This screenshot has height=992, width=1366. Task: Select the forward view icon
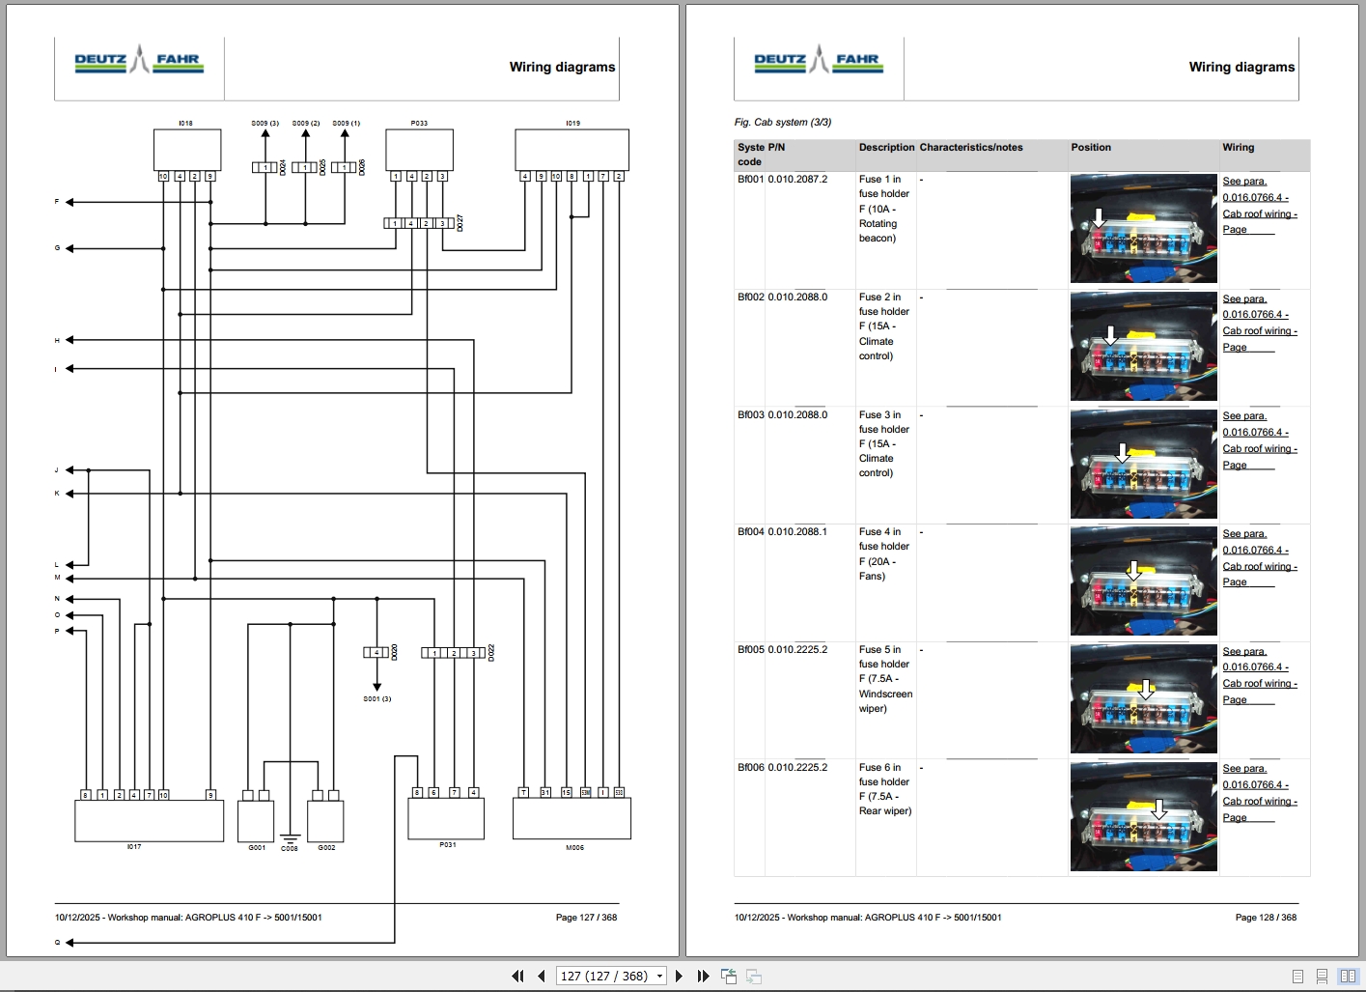click(753, 976)
